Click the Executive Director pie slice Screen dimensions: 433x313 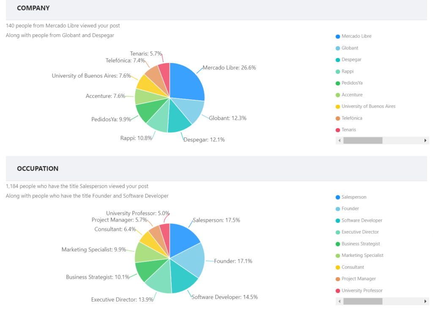pos(158,282)
